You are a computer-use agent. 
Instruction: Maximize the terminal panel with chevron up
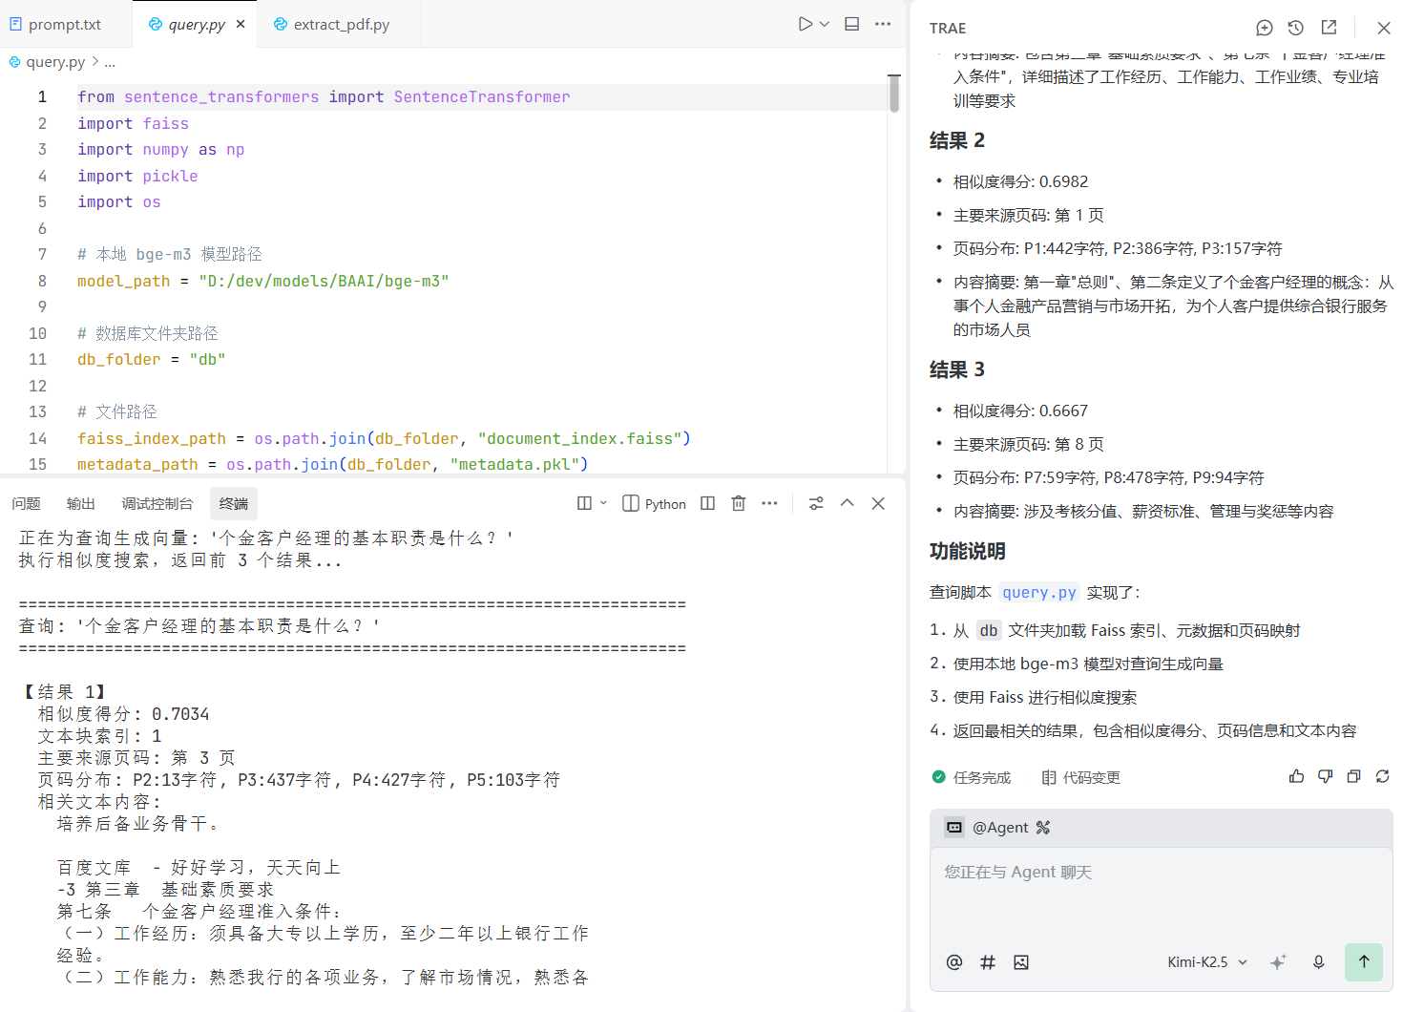click(x=847, y=503)
